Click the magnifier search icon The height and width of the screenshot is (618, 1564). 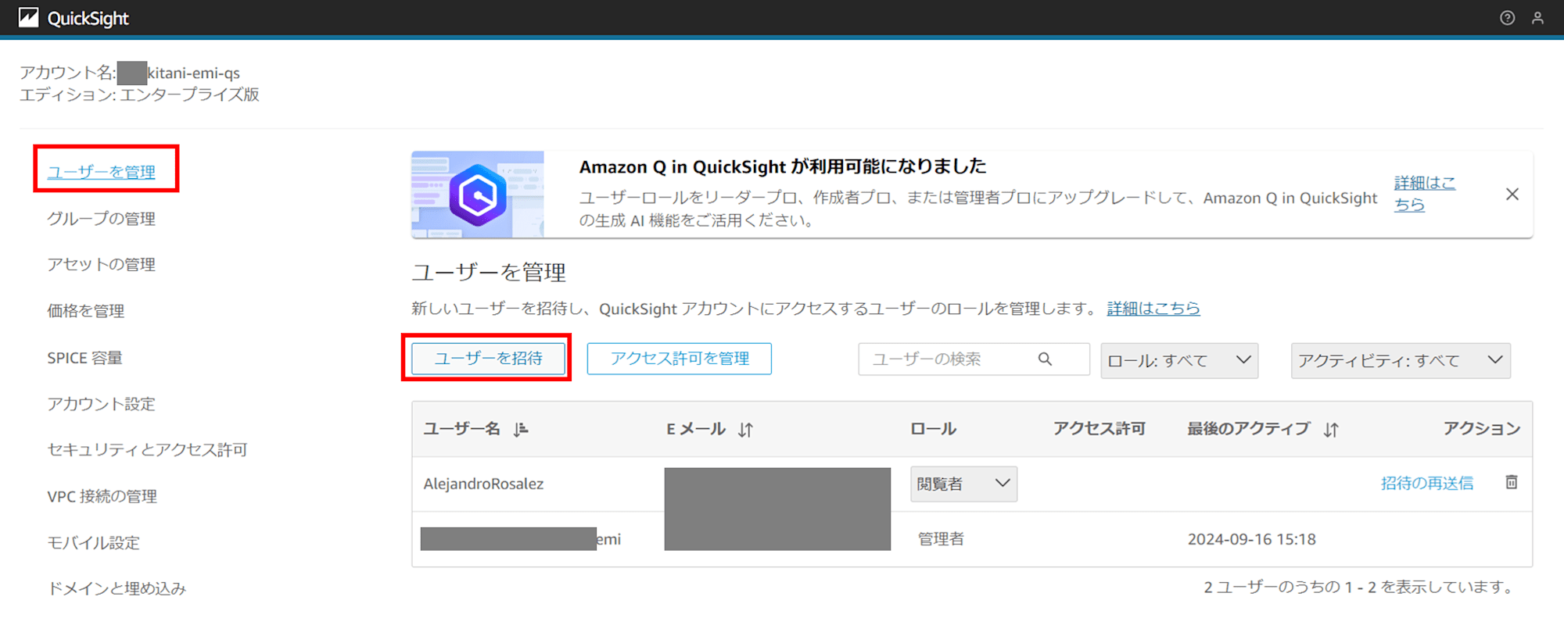pos(1045,359)
